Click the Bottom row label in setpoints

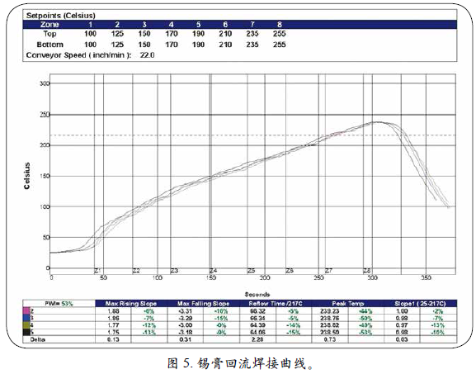click(49, 45)
